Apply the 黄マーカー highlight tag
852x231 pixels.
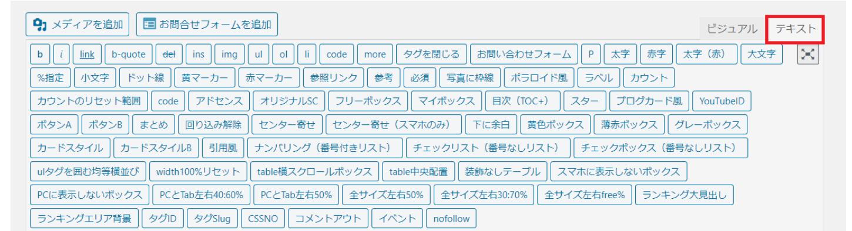[205, 78]
